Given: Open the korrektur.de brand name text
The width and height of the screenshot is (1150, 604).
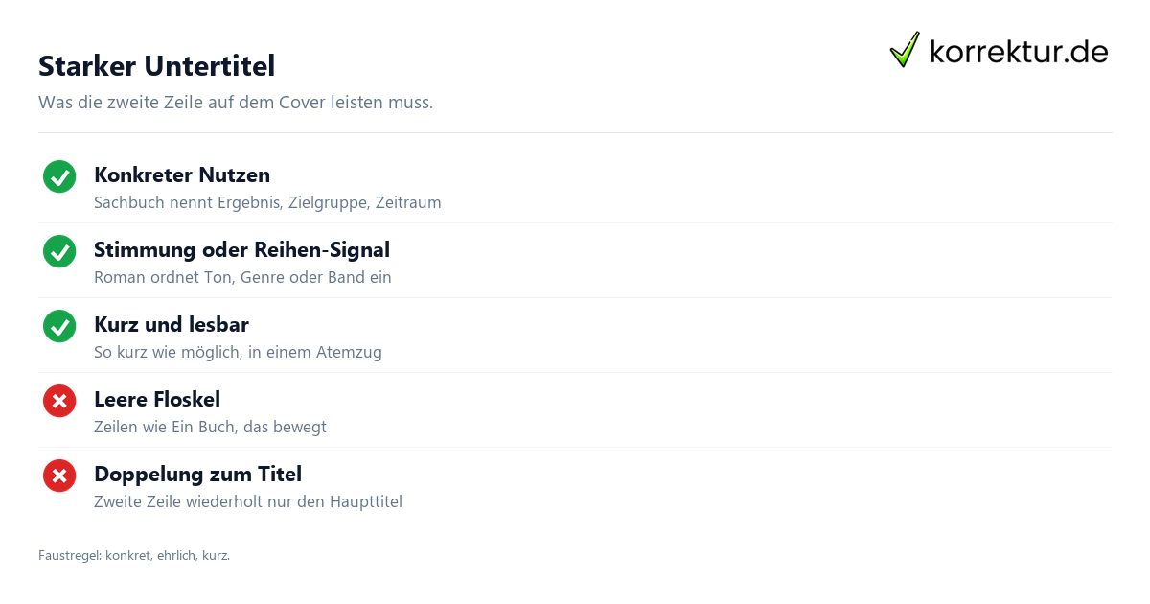Looking at the screenshot, I should pos(1019,52).
